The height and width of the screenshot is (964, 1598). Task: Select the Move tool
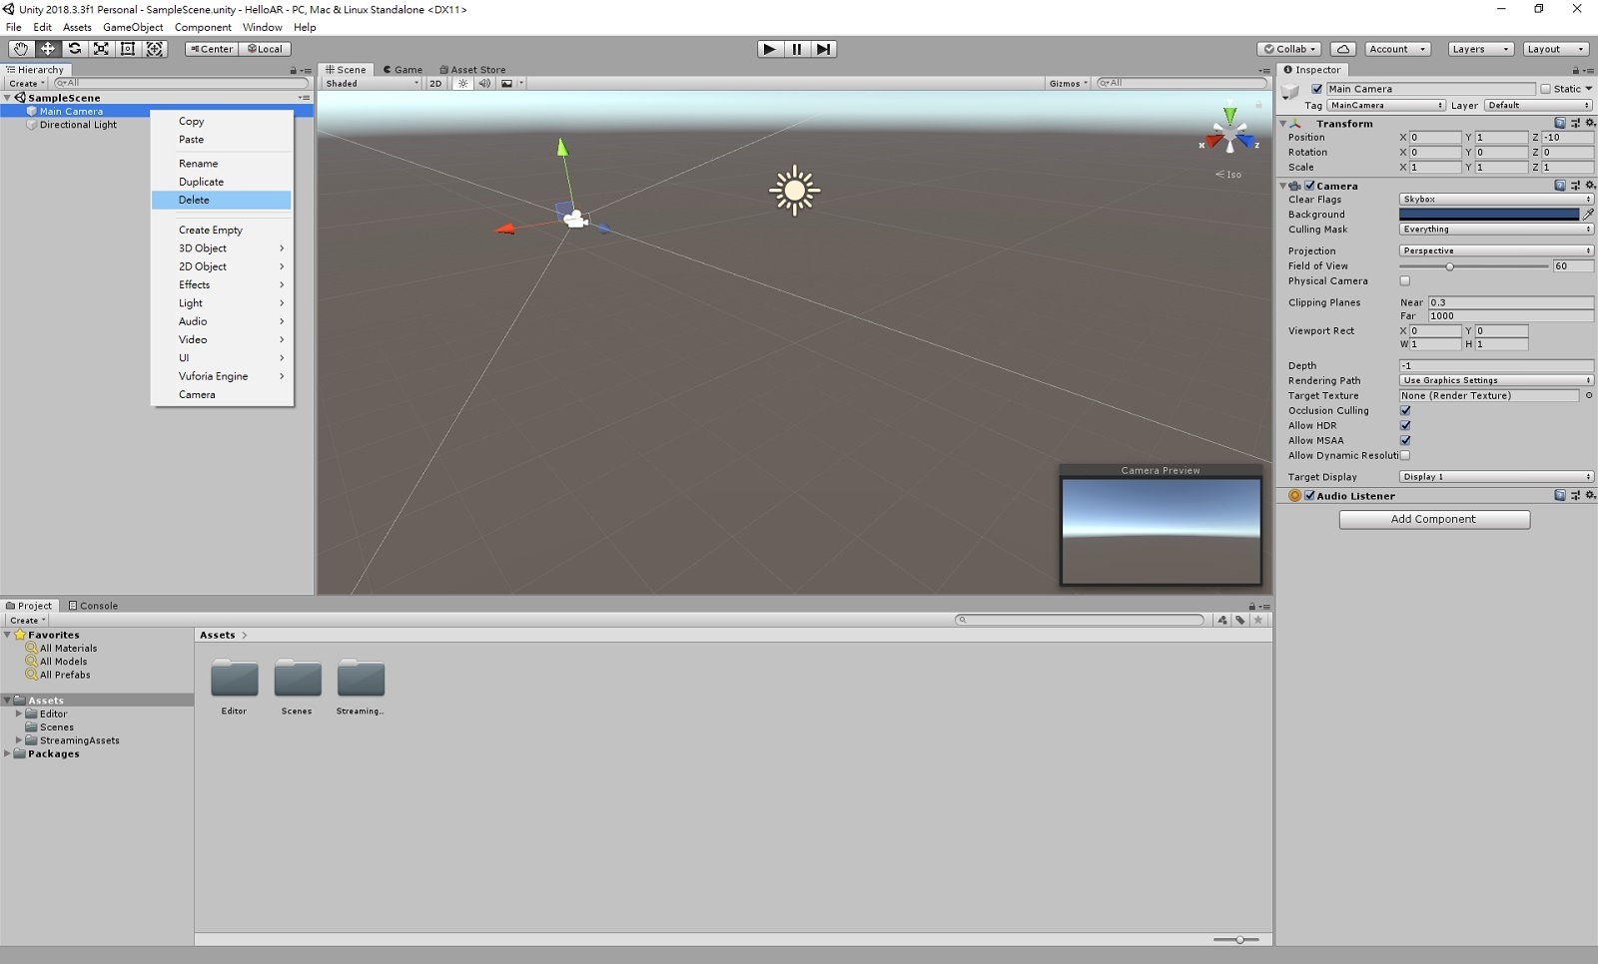pos(47,49)
